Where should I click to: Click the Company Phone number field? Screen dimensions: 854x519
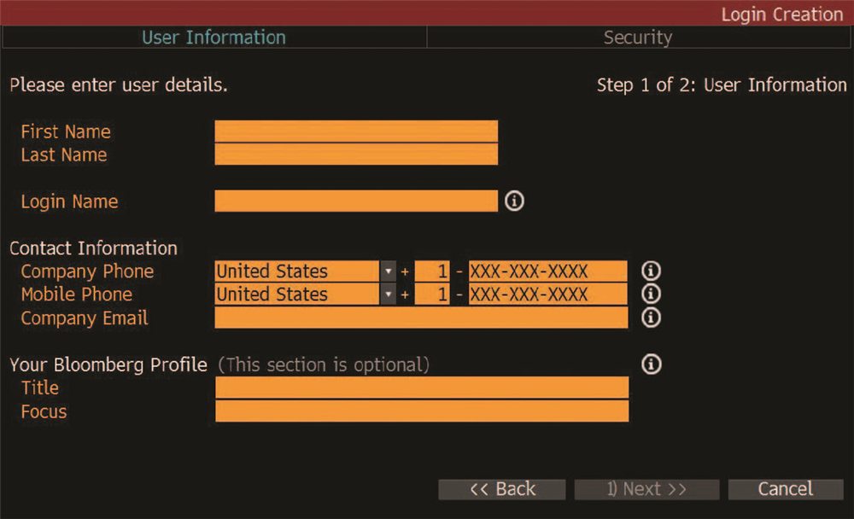pyautogui.click(x=548, y=271)
